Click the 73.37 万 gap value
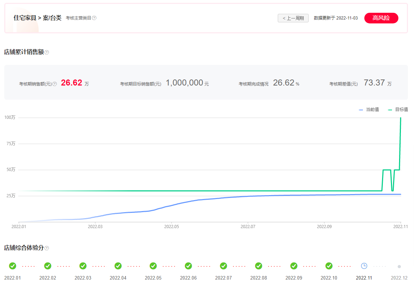Viewport: 414px width, 287px height. 377,83
